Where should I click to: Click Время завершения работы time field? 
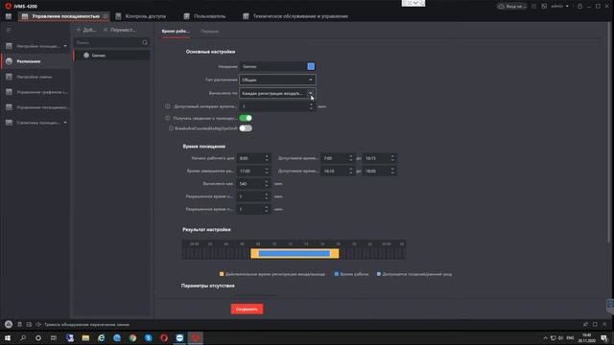(x=253, y=172)
